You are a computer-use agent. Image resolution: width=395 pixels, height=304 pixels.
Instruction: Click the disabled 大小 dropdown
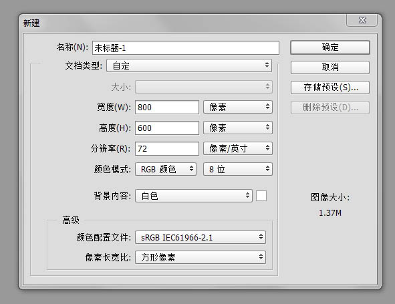tap(204, 87)
